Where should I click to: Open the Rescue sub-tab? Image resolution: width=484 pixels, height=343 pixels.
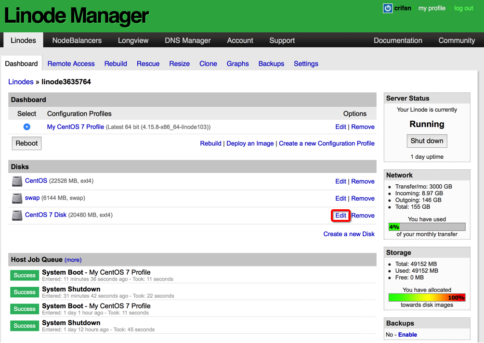point(148,64)
